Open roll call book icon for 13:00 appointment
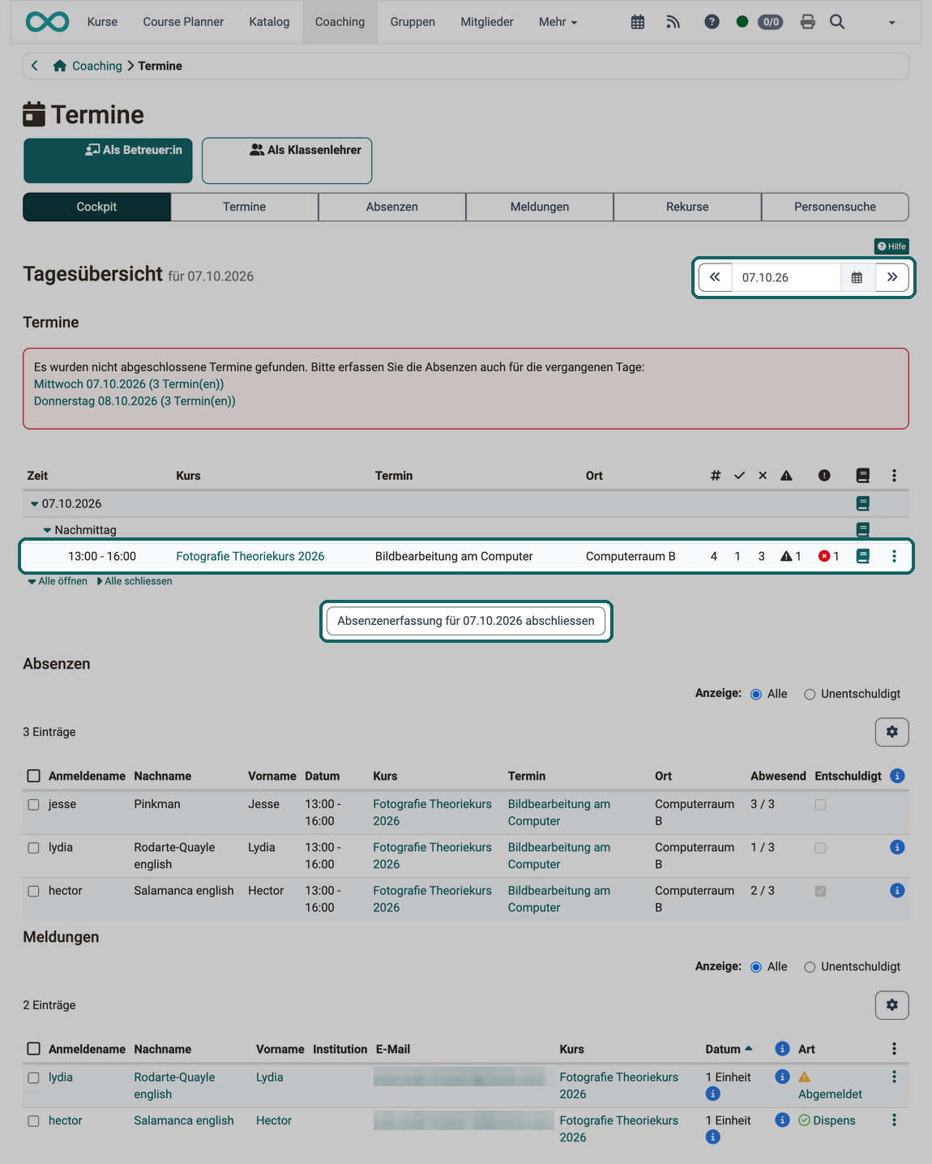This screenshot has width=932, height=1164. click(x=863, y=556)
